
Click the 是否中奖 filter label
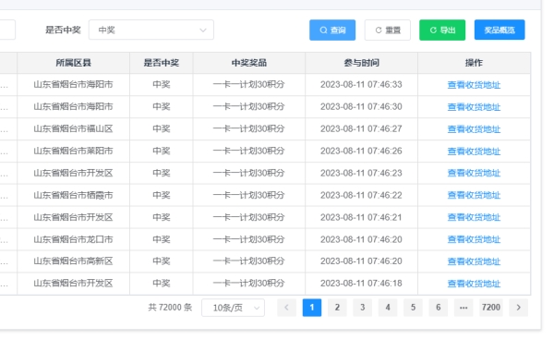click(x=63, y=30)
